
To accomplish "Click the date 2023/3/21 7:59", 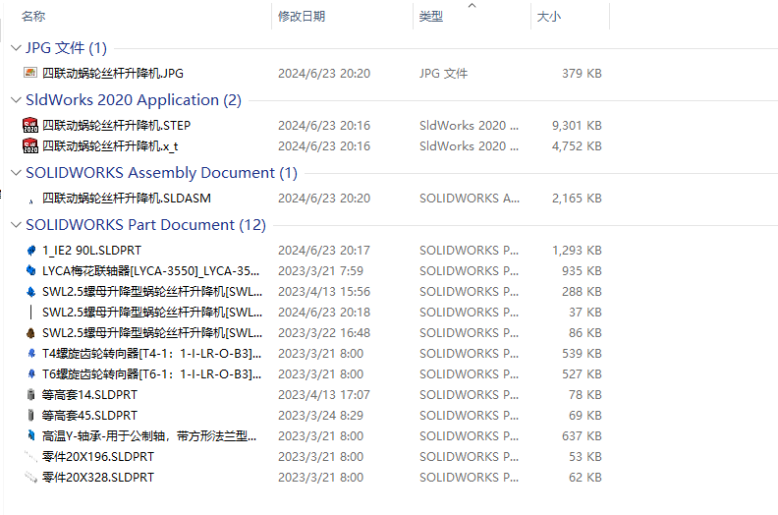I will pos(320,270).
